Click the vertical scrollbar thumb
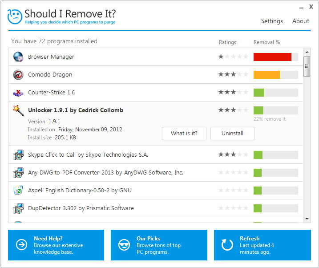 (x=307, y=66)
